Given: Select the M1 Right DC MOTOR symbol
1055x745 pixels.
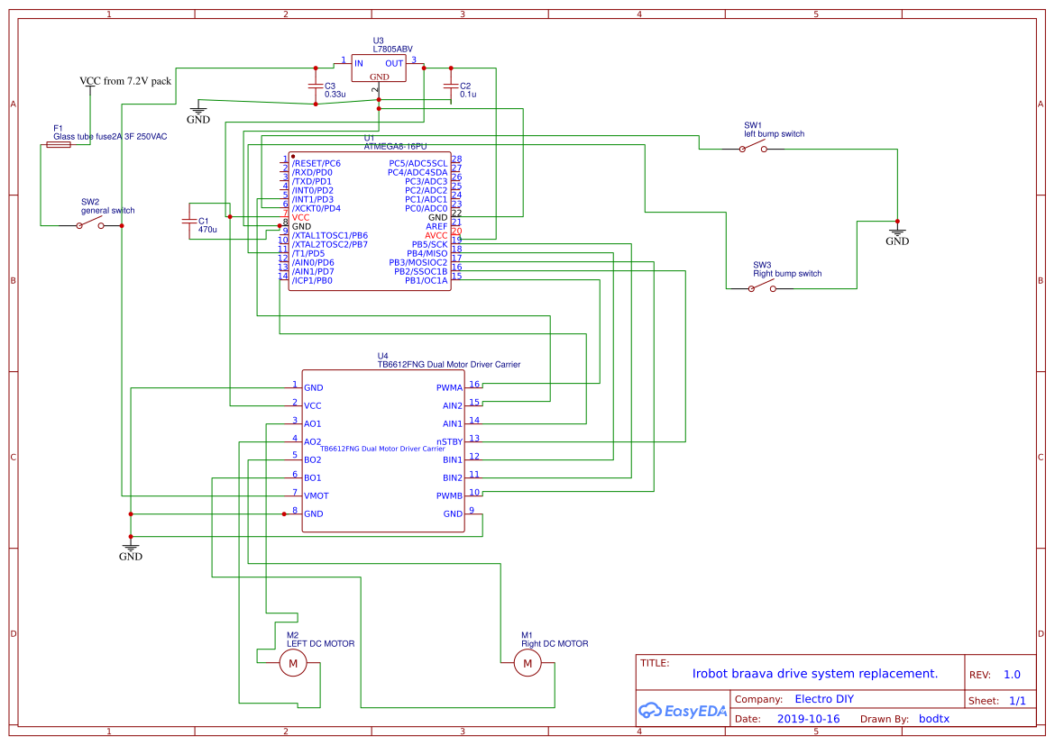Looking at the screenshot, I should point(527,663).
